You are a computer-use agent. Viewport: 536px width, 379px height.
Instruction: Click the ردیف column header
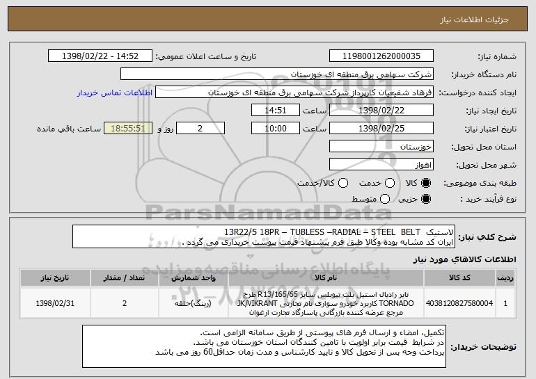point(505,278)
